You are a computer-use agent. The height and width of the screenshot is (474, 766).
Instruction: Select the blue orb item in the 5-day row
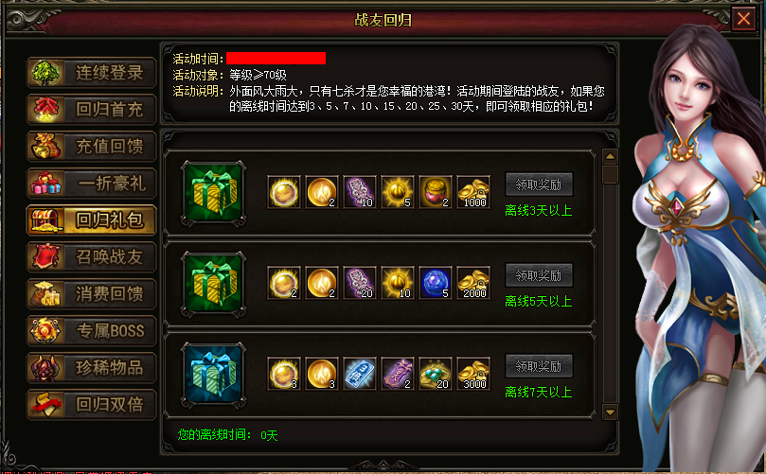coord(436,283)
